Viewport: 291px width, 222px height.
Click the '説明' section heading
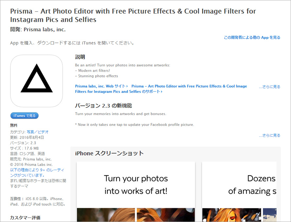click(80, 57)
